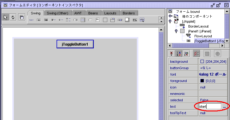The width and height of the screenshot is (230, 120).
Task: Pick the ButtonGroup component in Swing palette
Action: 68,20
